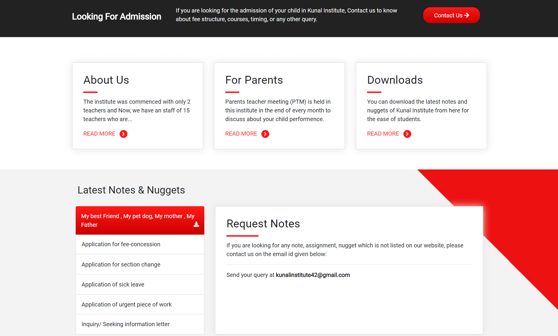Select Application of sick leave note

pos(113,284)
